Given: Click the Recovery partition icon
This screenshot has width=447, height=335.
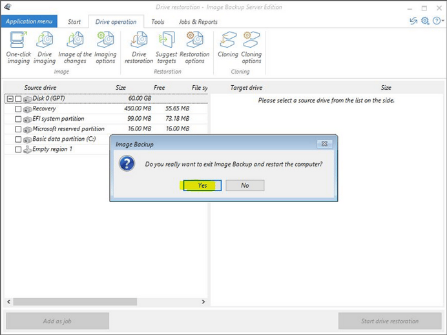Looking at the screenshot, I should click(x=27, y=109).
